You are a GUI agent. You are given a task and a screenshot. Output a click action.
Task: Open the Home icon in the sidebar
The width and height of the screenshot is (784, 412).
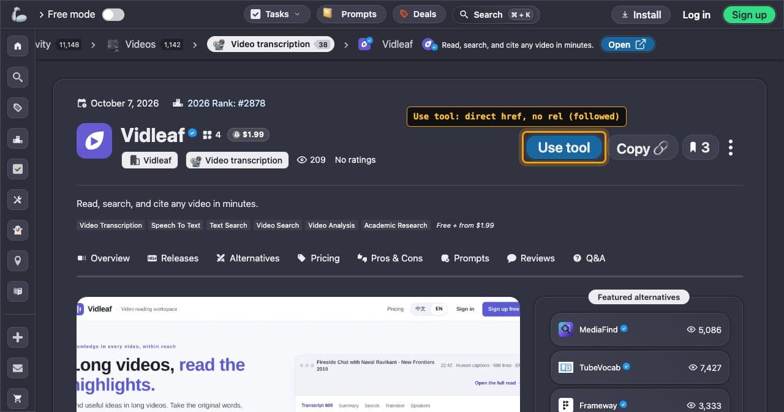pos(18,46)
